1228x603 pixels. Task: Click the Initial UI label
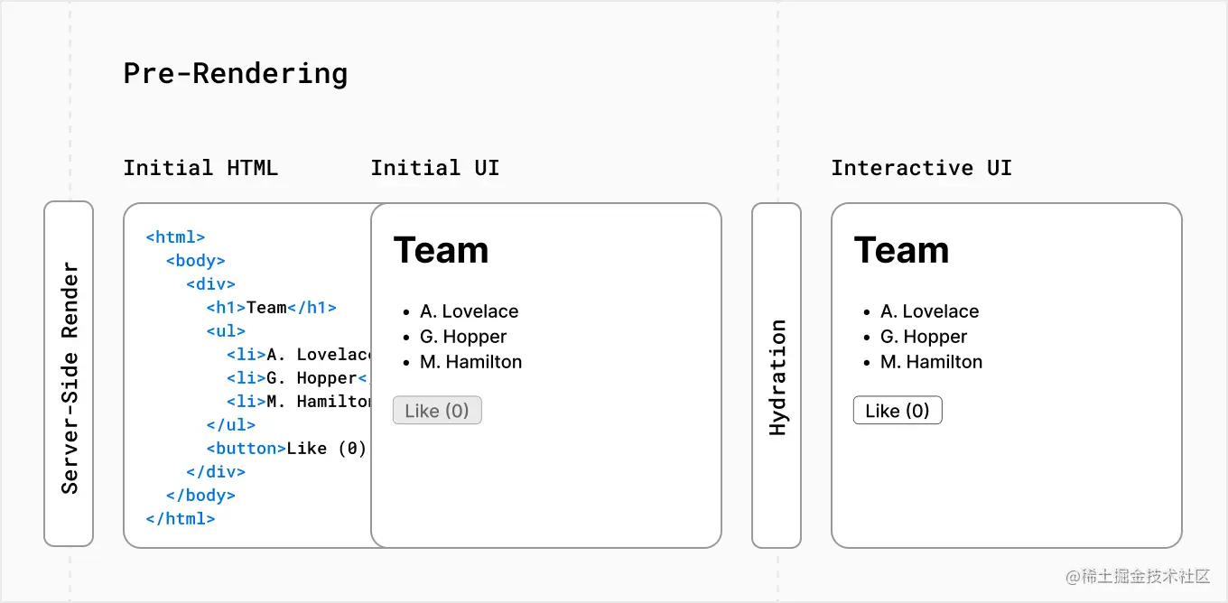click(434, 168)
